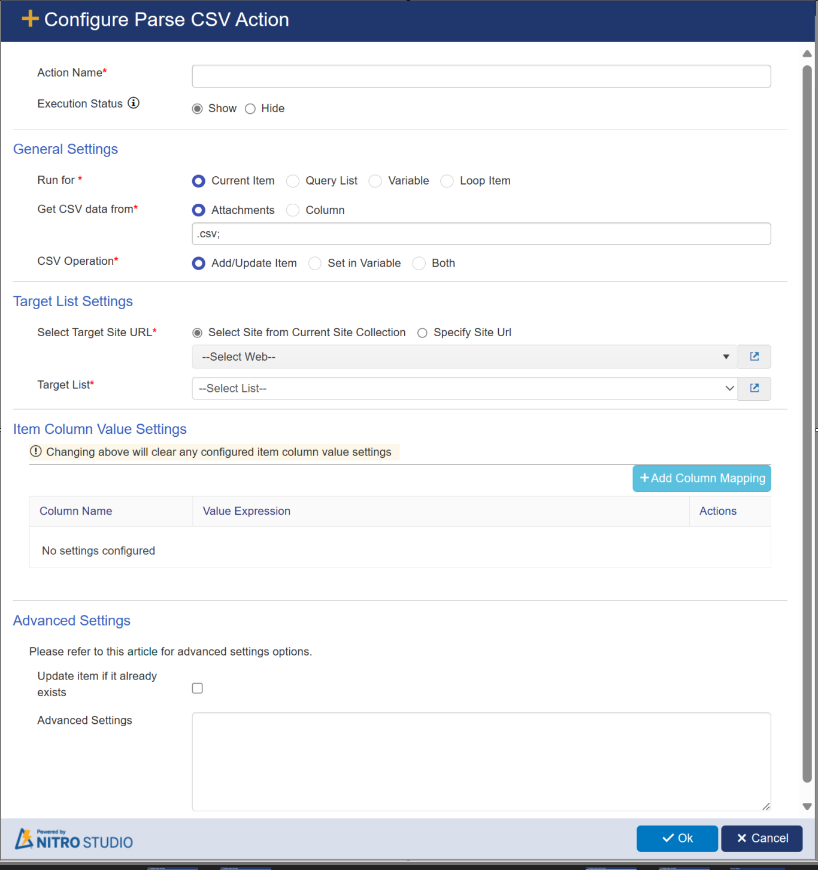Click the Column Name table header
The image size is (818, 870).
click(76, 511)
